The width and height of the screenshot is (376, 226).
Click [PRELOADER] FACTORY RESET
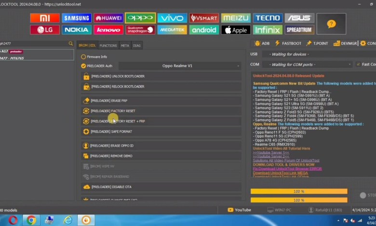161,111
